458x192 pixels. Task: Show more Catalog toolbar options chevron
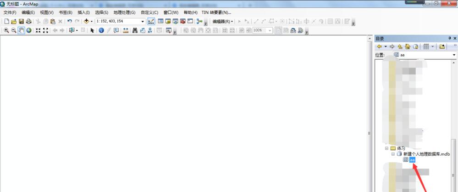[455, 45]
